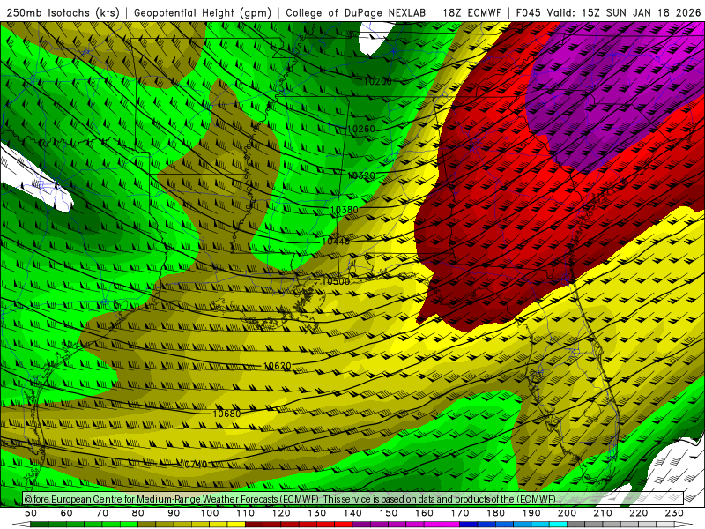The image size is (705, 529).
Task: Click the color scale value 90
Action: pyautogui.click(x=174, y=513)
